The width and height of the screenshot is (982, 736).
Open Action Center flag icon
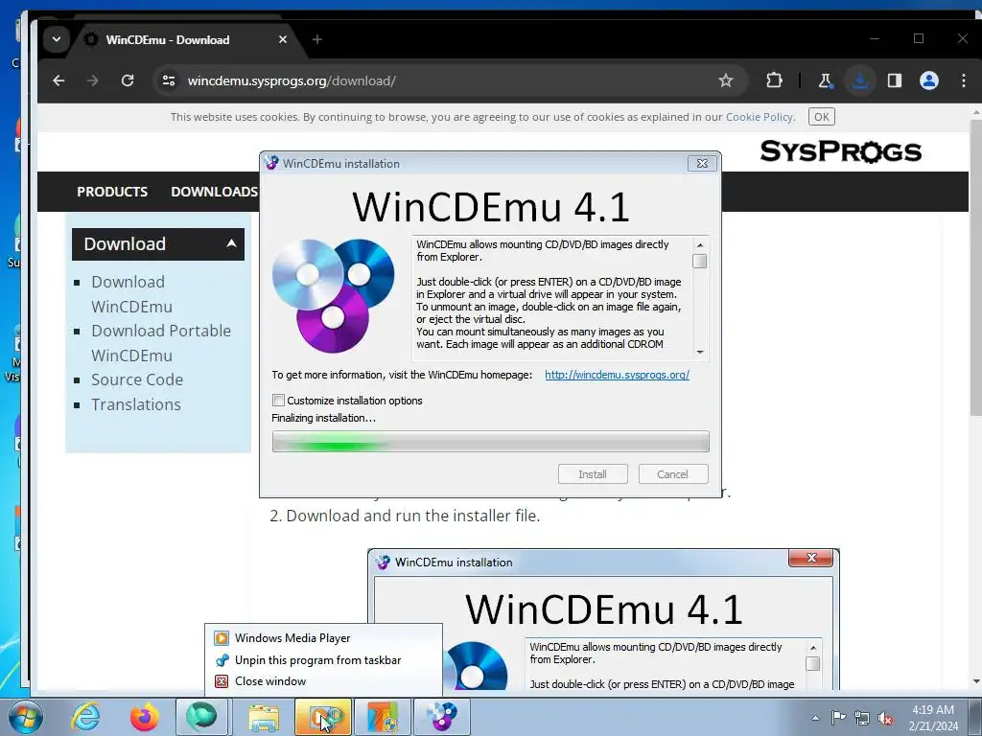point(838,718)
